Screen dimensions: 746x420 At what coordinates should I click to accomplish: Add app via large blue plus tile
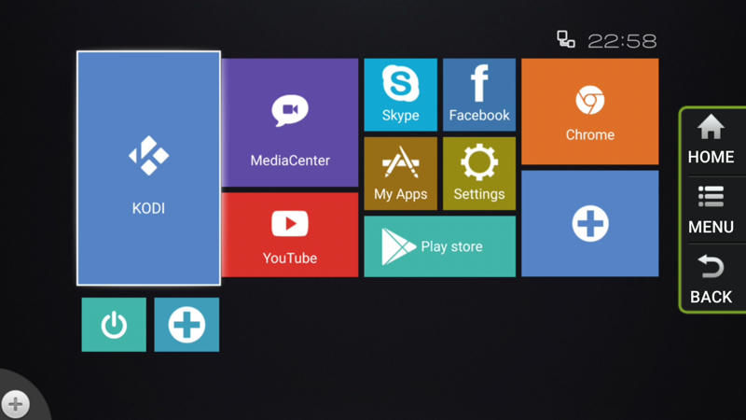[590, 224]
